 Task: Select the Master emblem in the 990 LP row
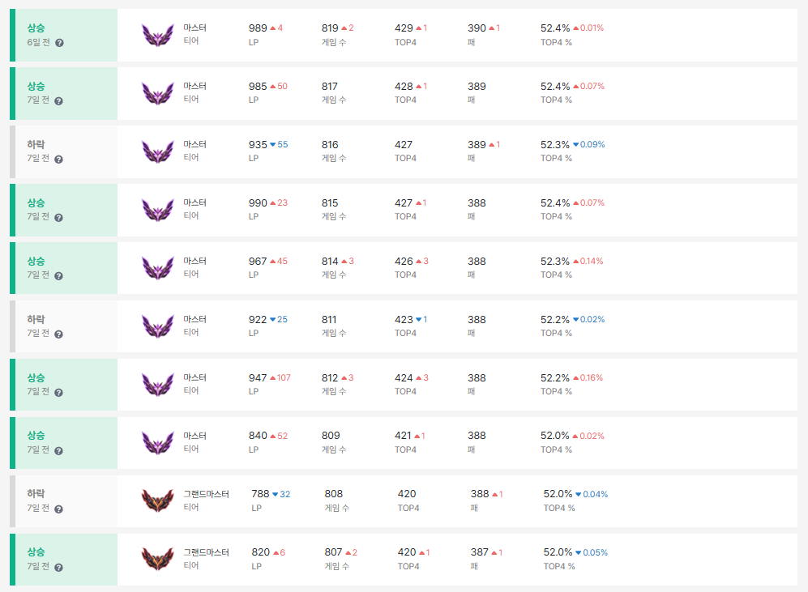point(157,210)
